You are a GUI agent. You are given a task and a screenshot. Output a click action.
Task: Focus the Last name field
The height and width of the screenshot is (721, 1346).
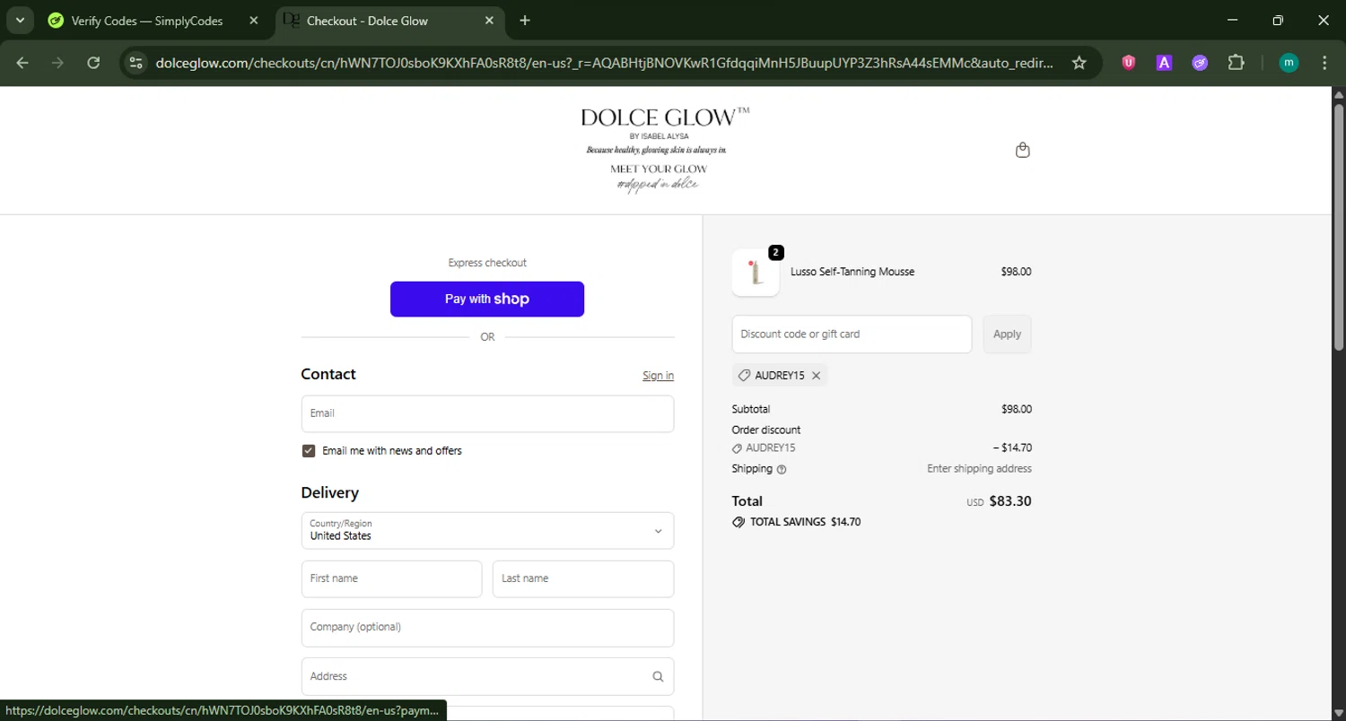583,578
